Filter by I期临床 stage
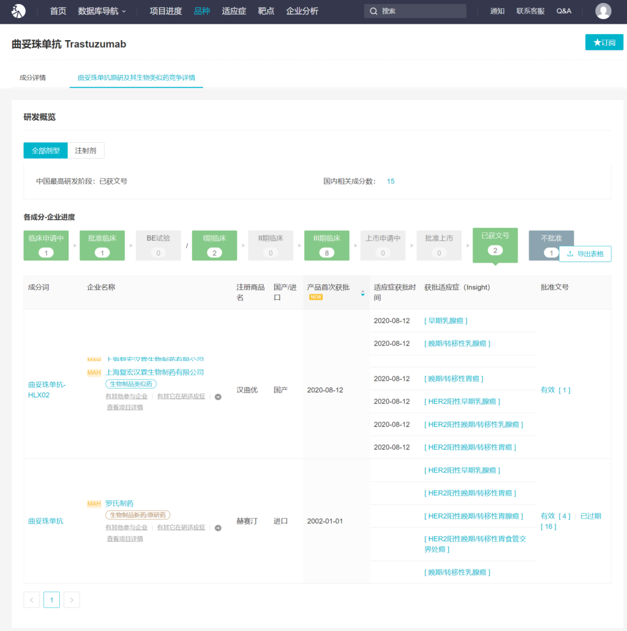 point(214,245)
